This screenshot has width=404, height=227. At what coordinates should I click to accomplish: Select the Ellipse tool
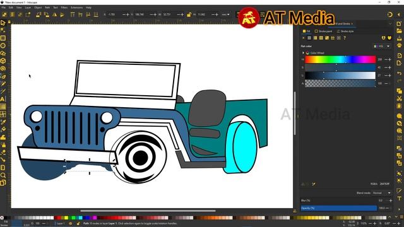pyautogui.click(x=3, y=46)
